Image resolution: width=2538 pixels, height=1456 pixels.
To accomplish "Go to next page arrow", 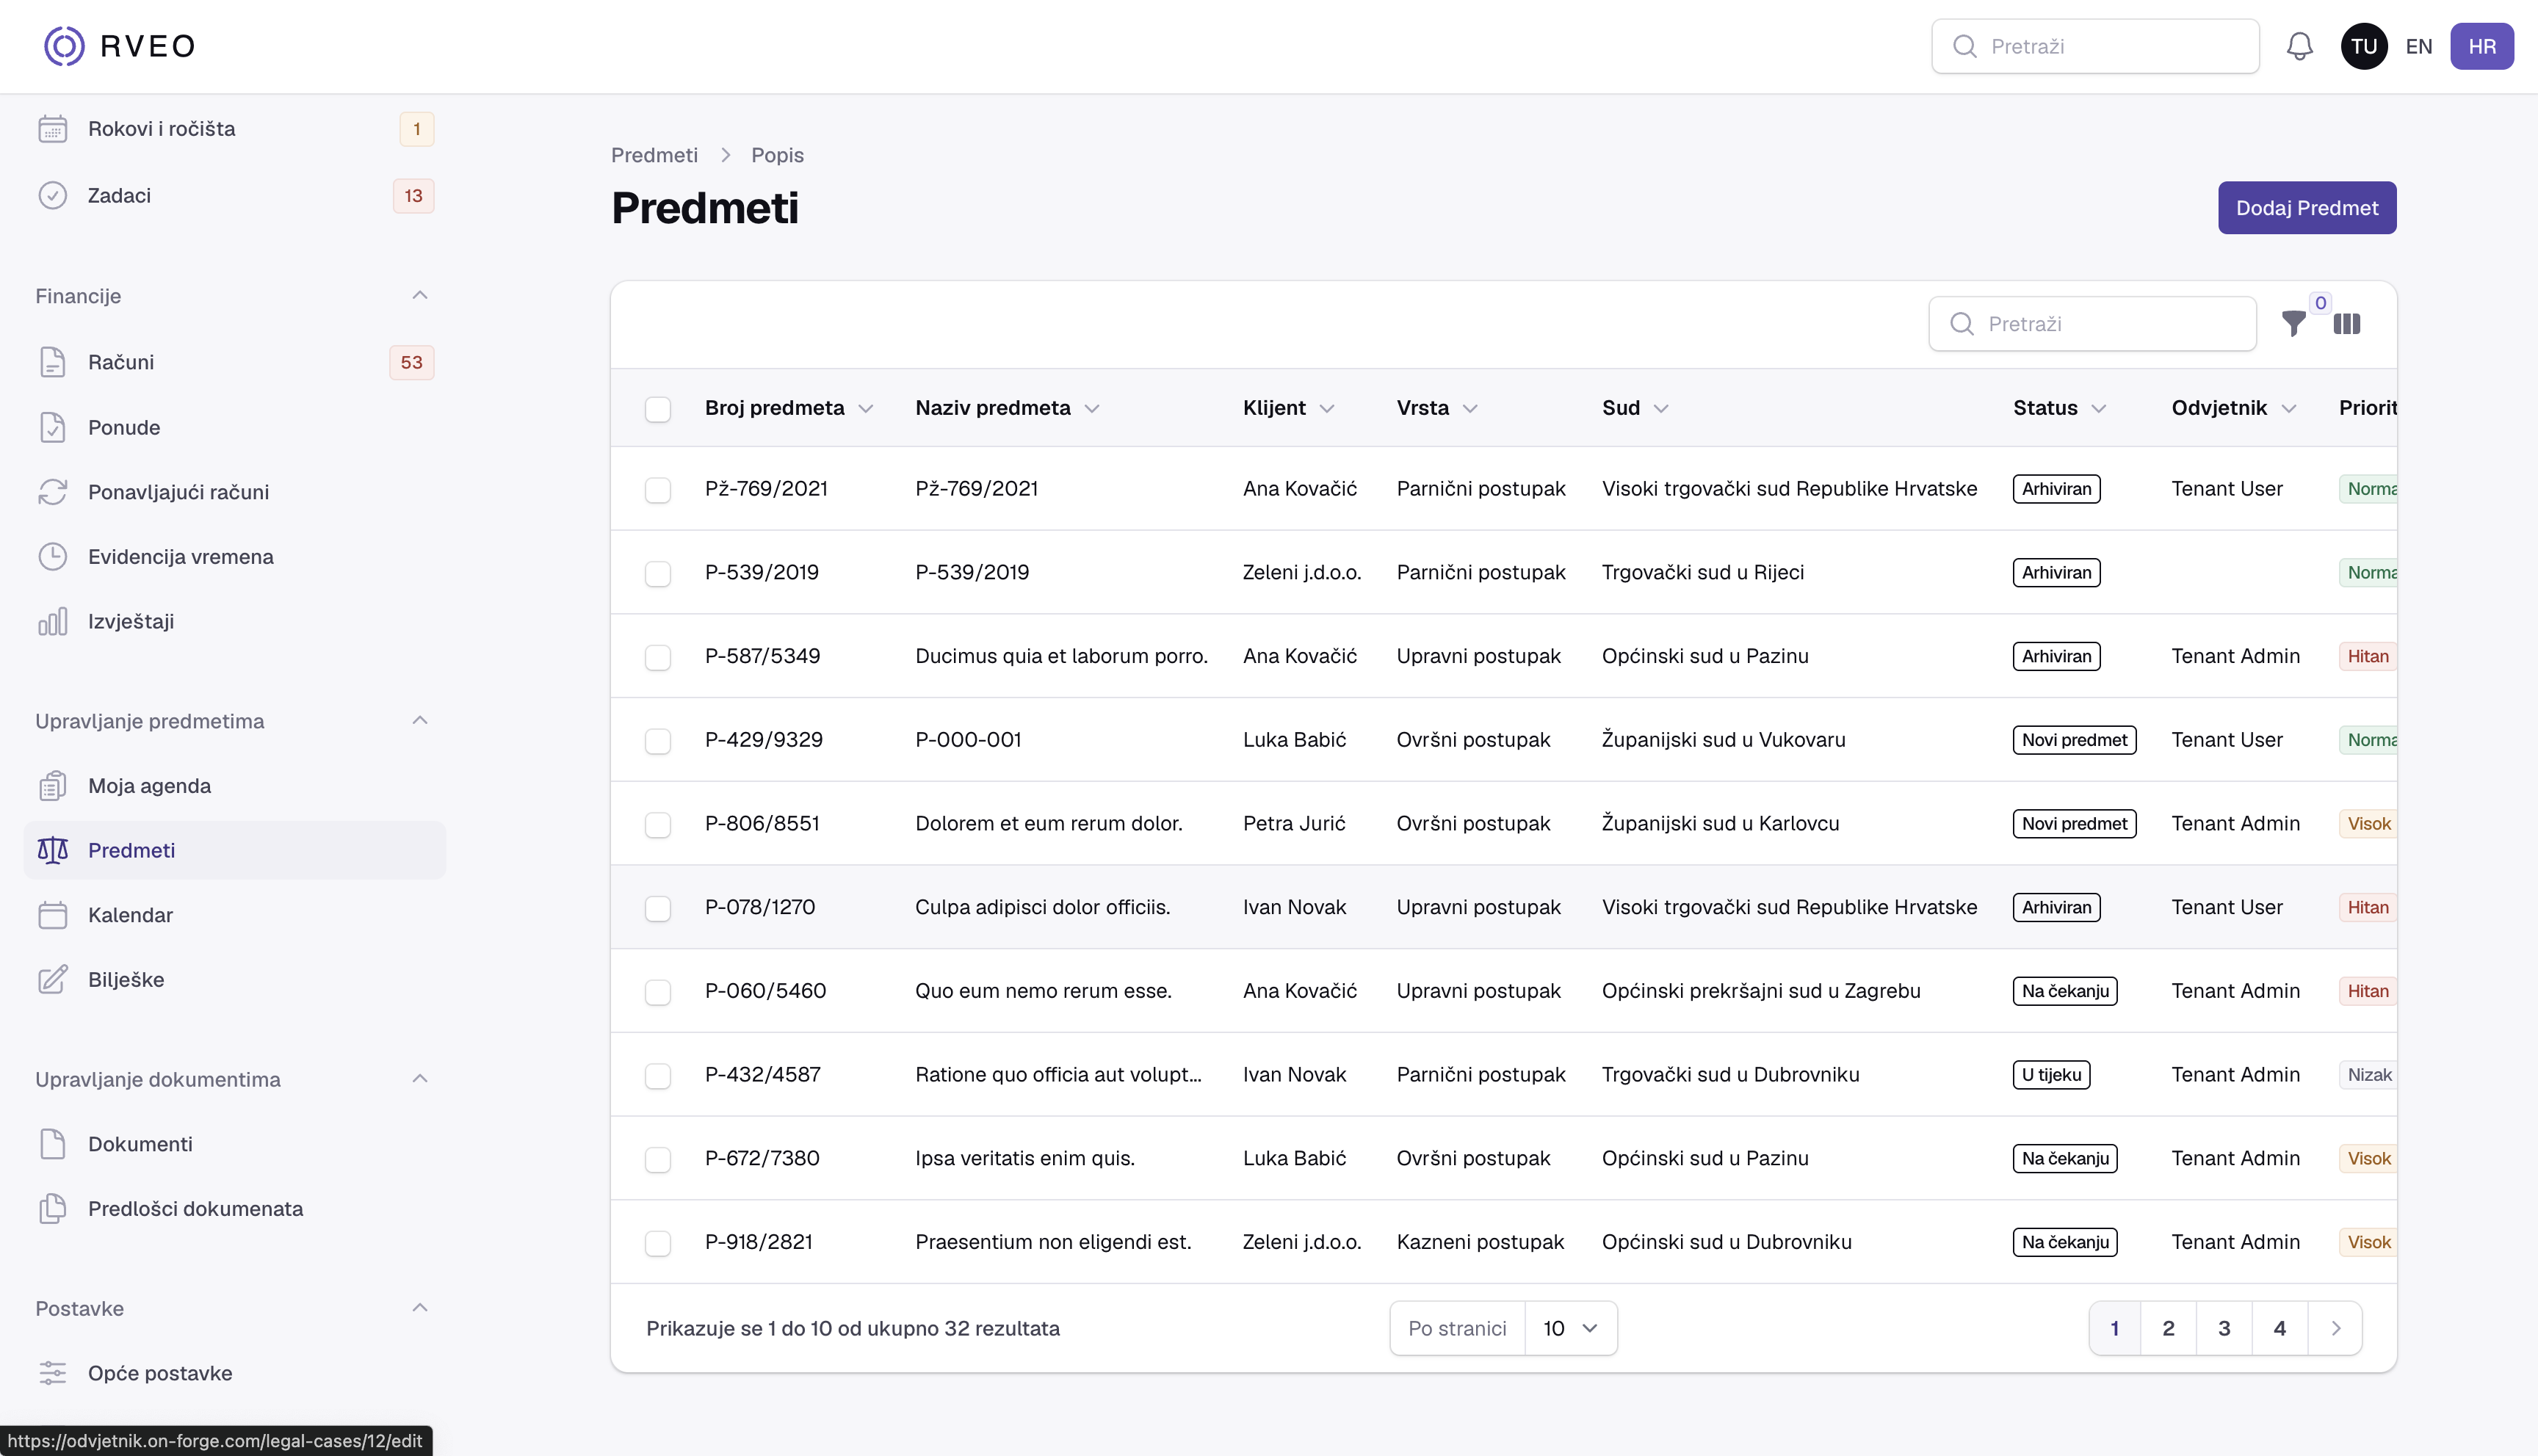I will click(x=2336, y=1328).
